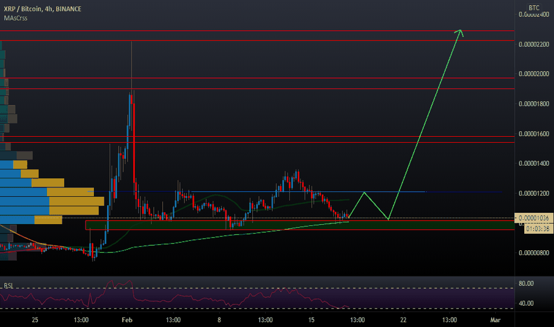Click the 0.00000800 price axis label
The height and width of the screenshot is (327, 554).
(x=534, y=253)
